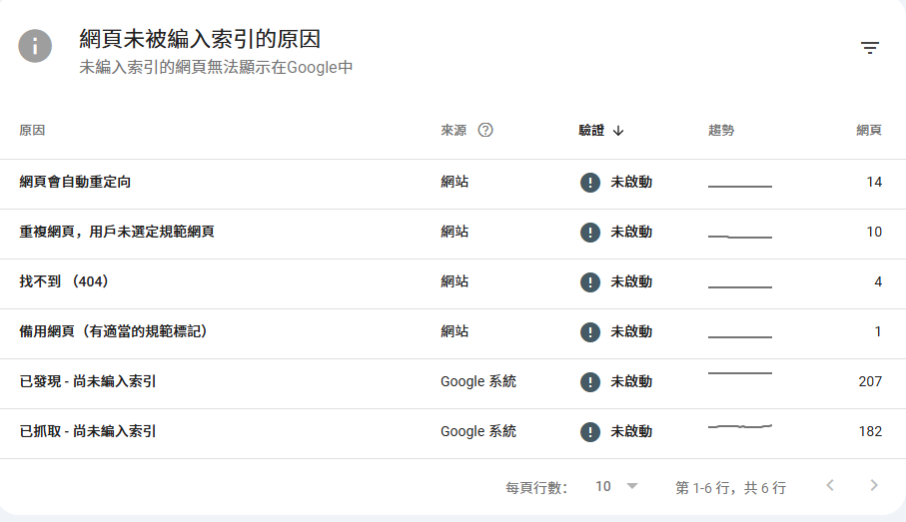Go to next page with right chevron
Image resolution: width=906 pixels, height=522 pixels.
(874, 486)
